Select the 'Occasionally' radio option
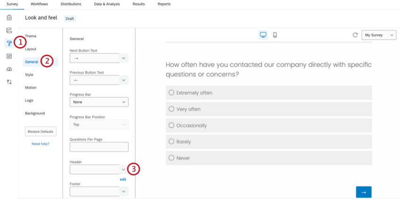 (171, 125)
